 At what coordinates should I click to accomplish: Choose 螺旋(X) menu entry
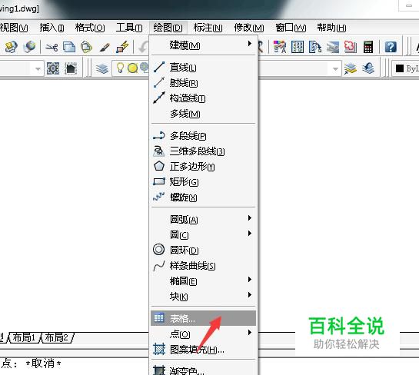[204, 197]
